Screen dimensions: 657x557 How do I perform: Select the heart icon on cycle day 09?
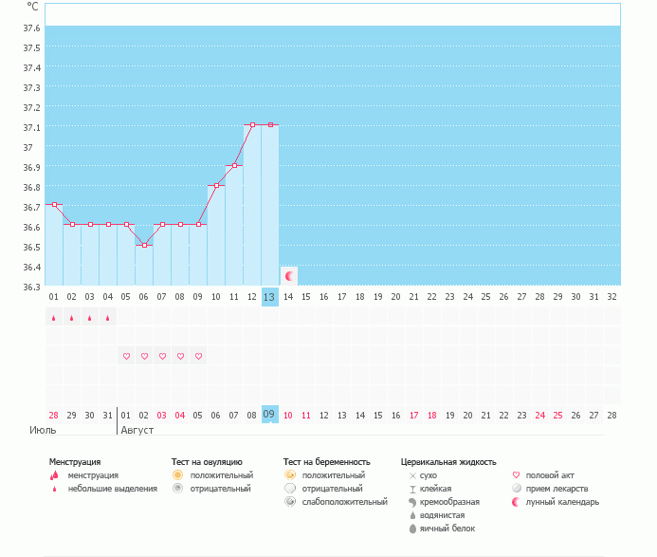coord(198,357)
